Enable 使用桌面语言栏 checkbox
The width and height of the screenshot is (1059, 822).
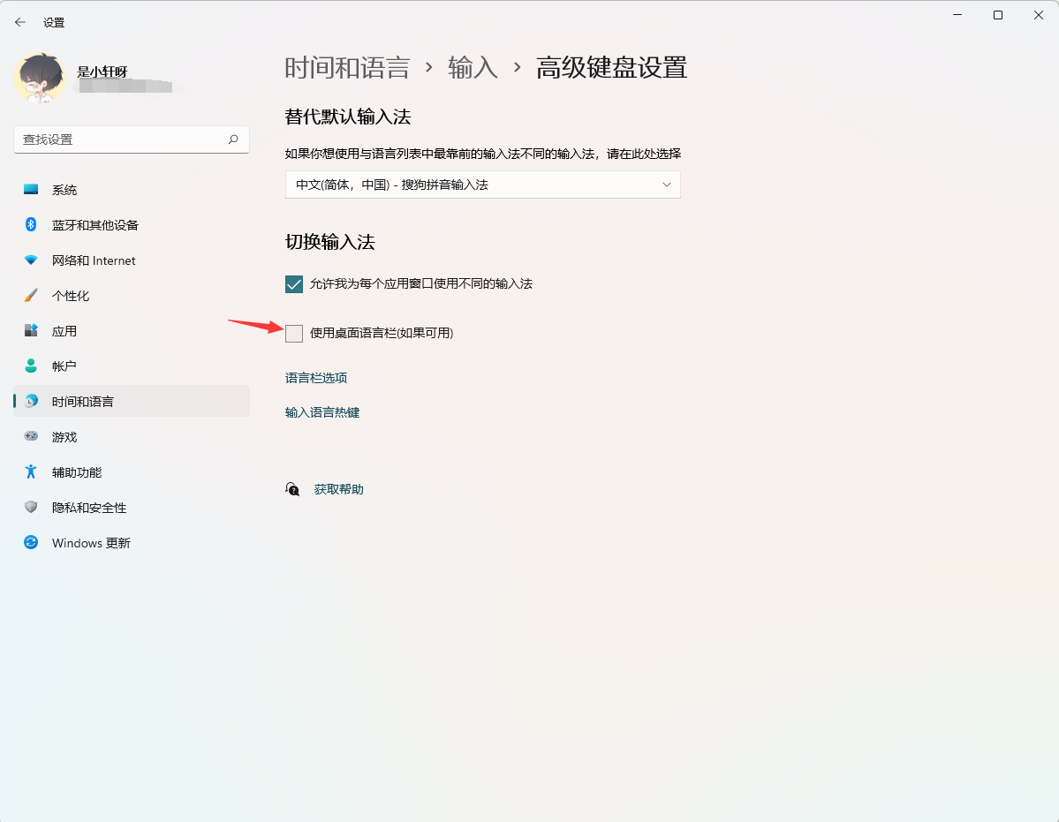[294, 334]
